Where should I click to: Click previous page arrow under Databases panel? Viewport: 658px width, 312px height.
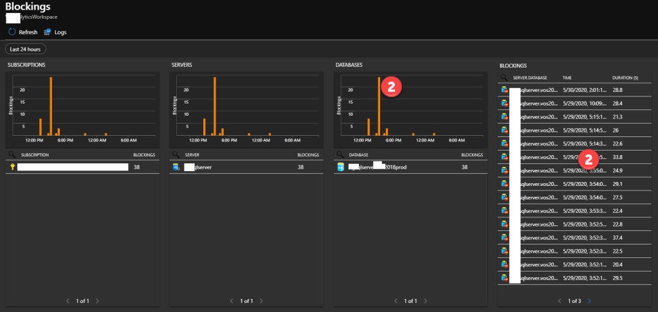(396, 300)
